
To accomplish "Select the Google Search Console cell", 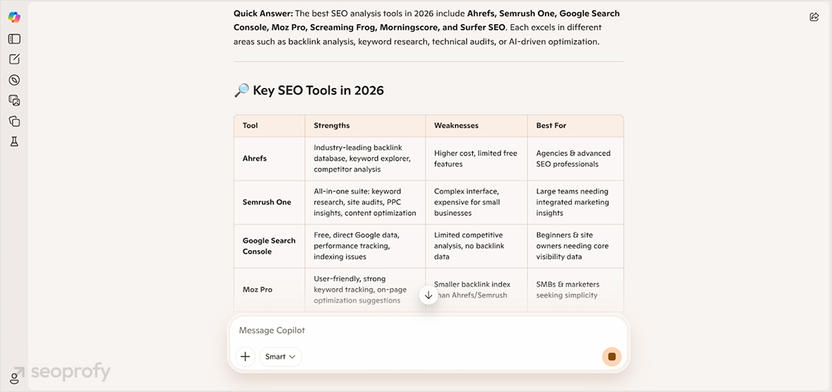I will (x=269, y=246).
